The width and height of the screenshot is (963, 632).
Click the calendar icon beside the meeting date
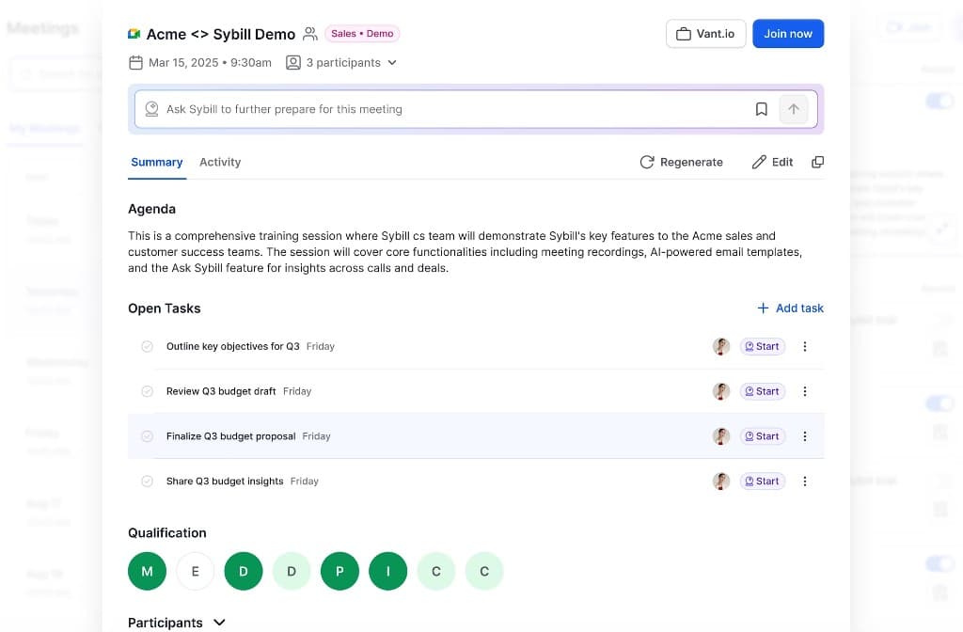click(x=134, y=62)
